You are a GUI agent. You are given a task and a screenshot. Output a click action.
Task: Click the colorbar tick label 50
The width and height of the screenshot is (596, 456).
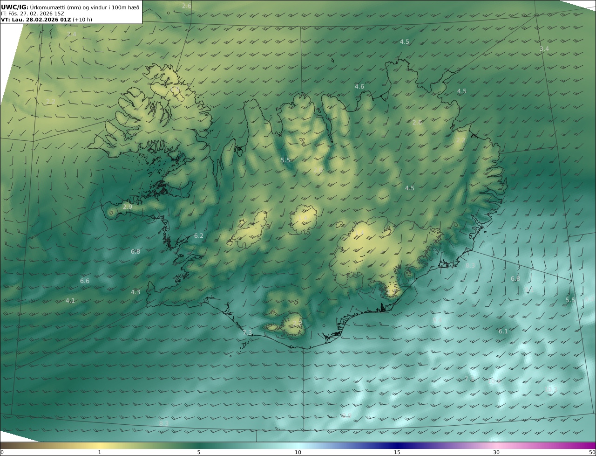[592, 453]
